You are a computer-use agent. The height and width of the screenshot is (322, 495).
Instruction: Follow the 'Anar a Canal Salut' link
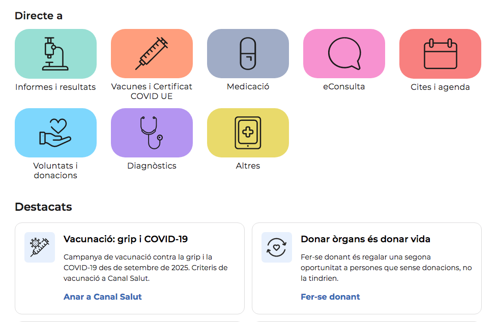[x=103, y=297]
